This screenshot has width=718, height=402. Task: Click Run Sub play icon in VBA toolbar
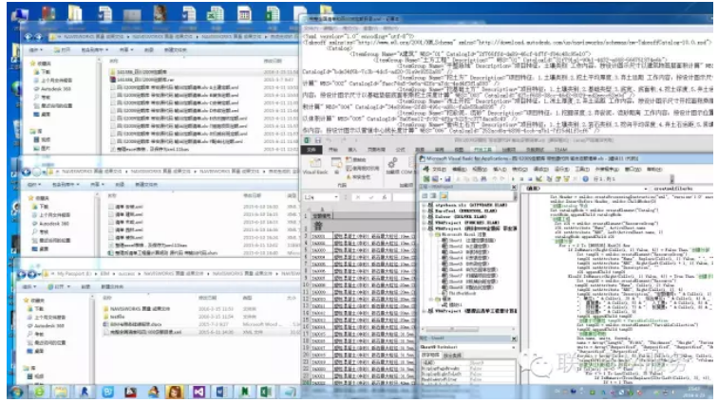click(513, 179)
